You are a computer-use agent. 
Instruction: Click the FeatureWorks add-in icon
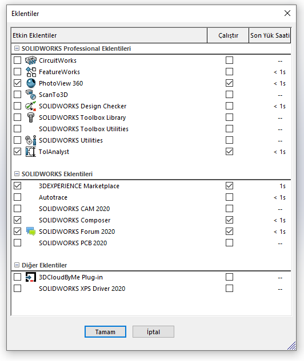click(31, 72)
